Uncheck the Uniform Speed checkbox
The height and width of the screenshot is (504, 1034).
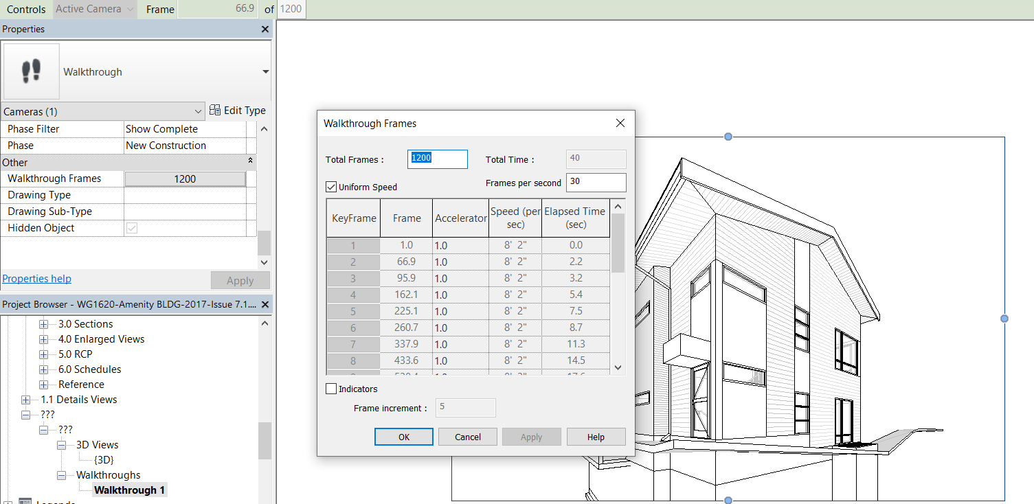coord(331,187)
